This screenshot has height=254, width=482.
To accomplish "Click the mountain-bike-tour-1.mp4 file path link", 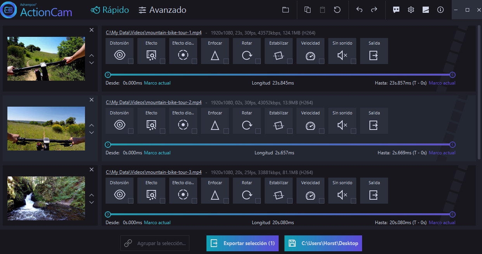I will pyautogui.click(x=154, y=33).
